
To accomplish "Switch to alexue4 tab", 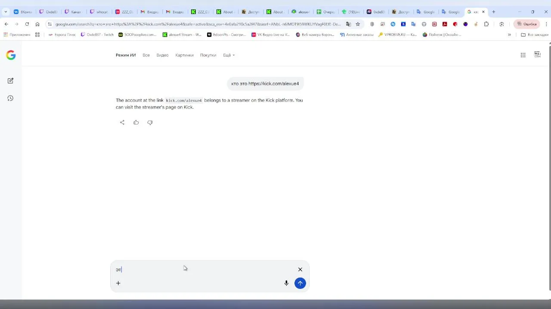I will (x=301, y=12).
